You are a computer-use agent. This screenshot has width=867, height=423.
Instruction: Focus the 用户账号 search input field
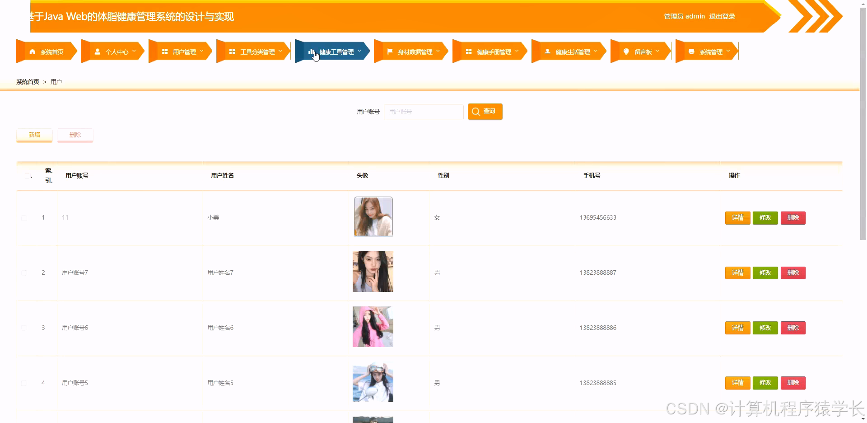424,112
